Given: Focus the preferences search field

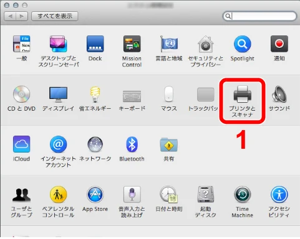Looking at the screenshot, I should [259, 16].
